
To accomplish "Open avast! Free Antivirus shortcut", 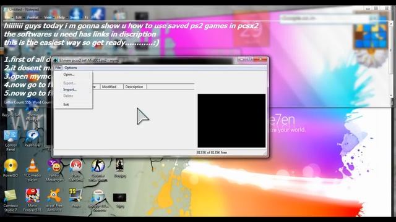I will pyautogui.click(x=54, y=200).
